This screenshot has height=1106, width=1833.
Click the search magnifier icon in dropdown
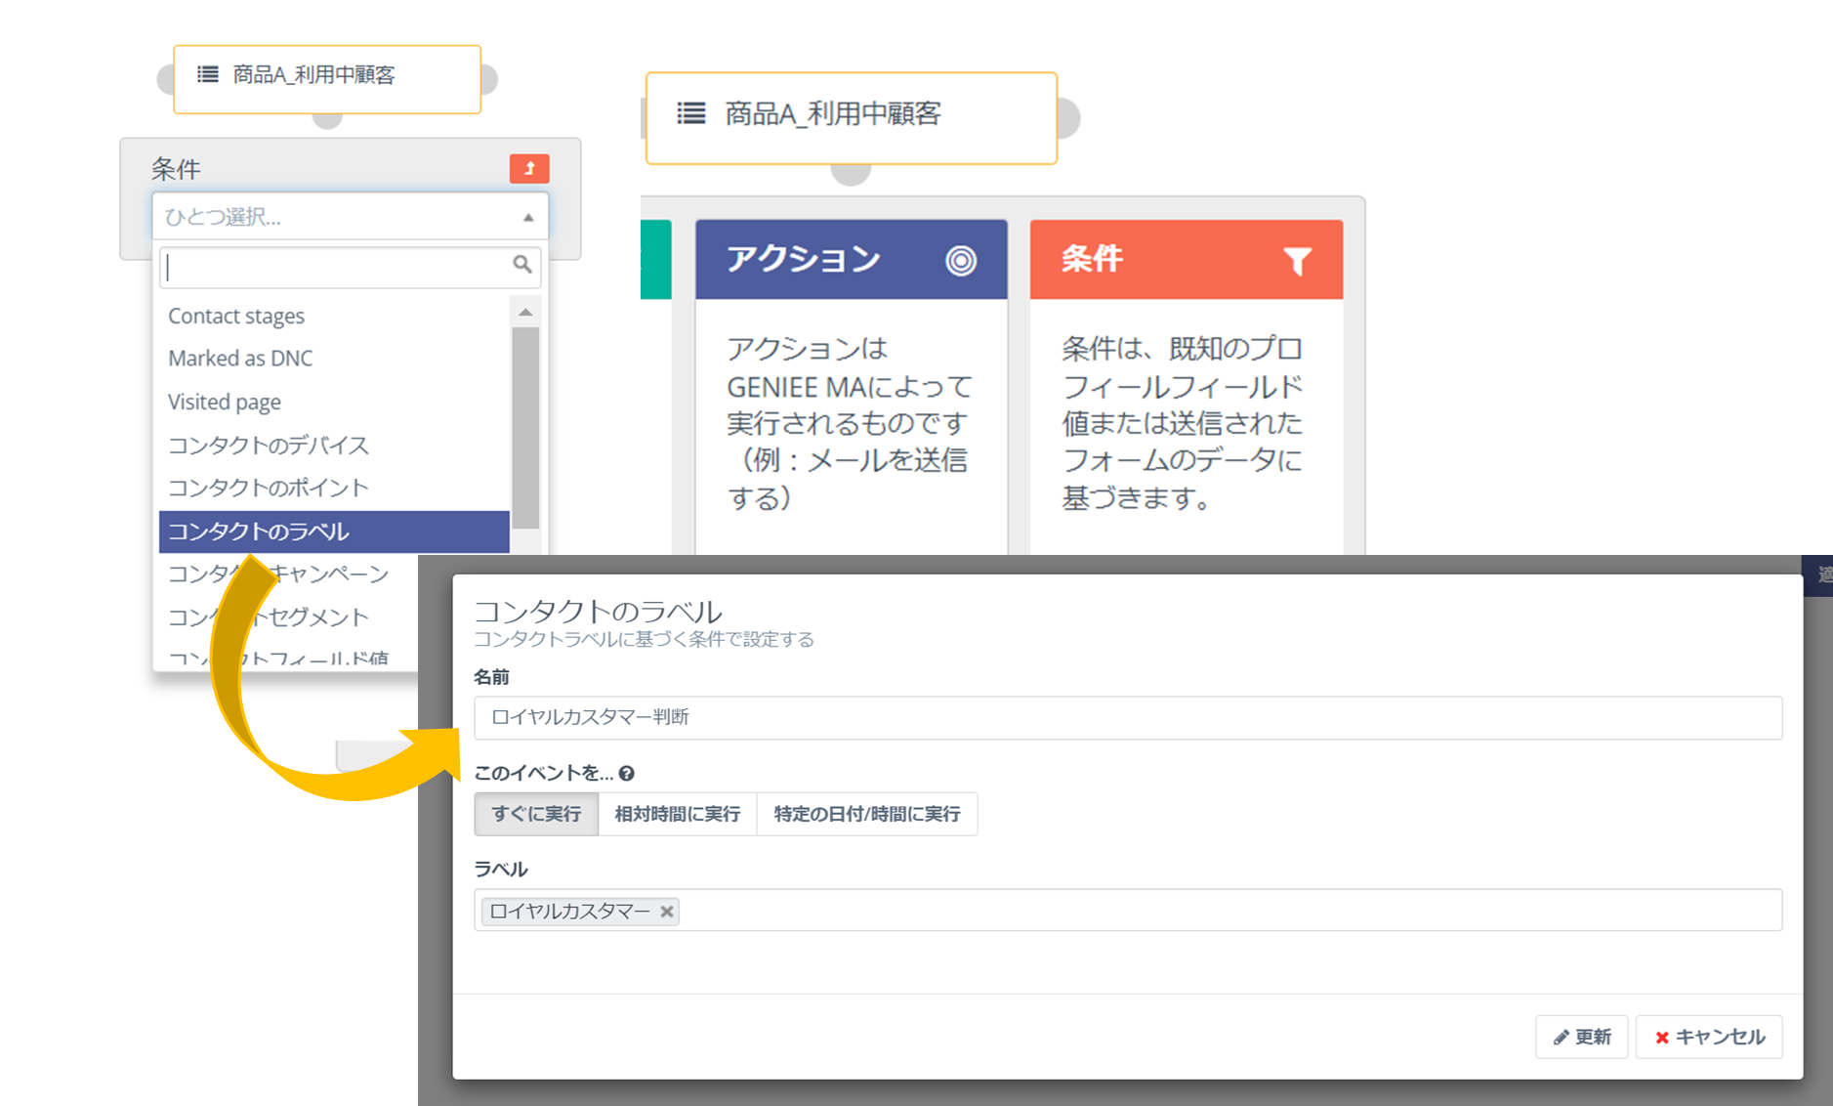522,265
